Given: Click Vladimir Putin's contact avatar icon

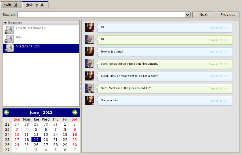Looking at the screenshot, I should [10, 48].
